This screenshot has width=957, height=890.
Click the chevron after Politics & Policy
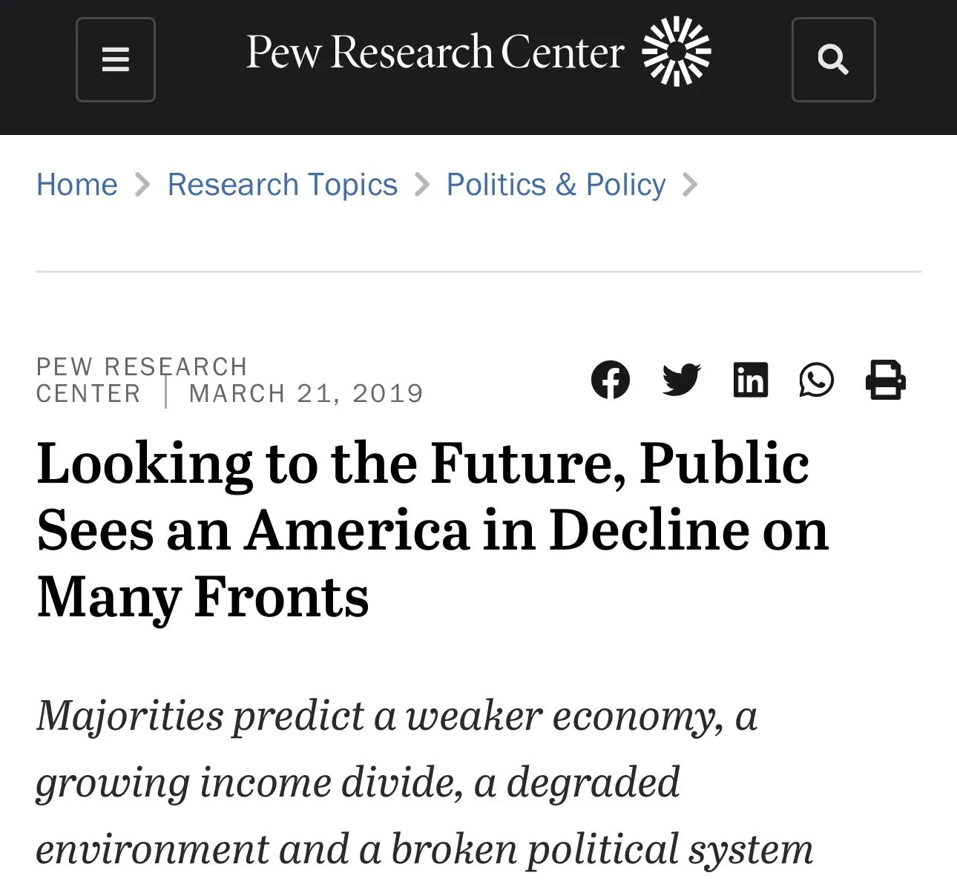pyautogui.click(x=690, y=185)
